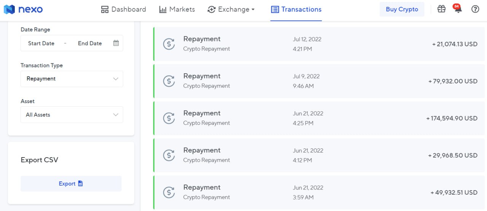This screenshot has width=487, height=211.
Task: Click repayment icon for 3:59 AM transaction
Action: pos(169,192)
